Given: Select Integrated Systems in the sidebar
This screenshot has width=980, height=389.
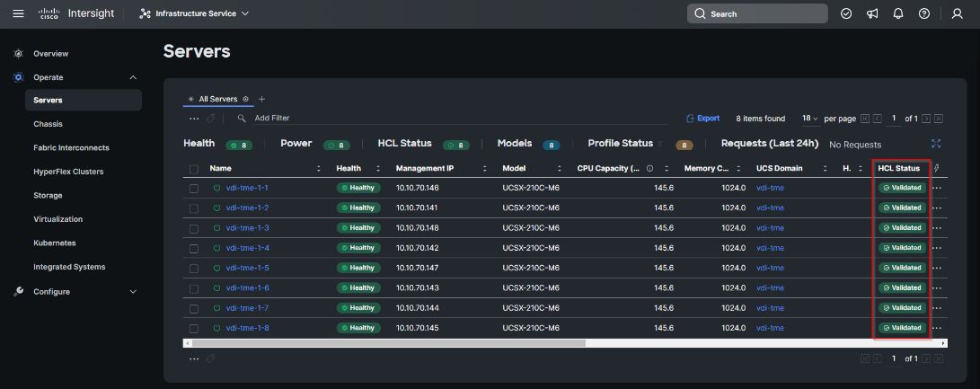Looking at the screenshot, I should [x=69, y=267].
